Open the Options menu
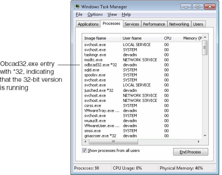Screen dimensions: 222x175 [x=95, y=15]
